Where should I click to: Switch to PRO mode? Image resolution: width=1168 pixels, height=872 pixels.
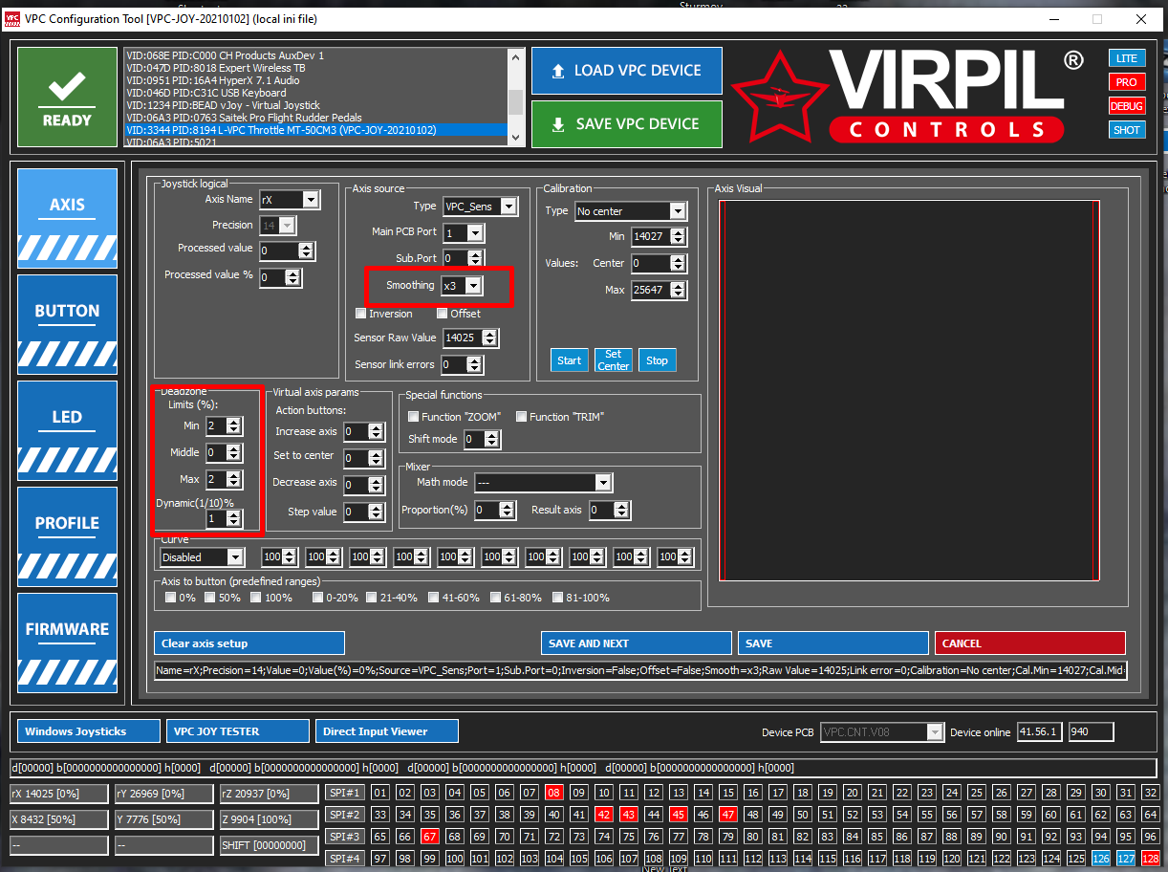point(1127,82)
